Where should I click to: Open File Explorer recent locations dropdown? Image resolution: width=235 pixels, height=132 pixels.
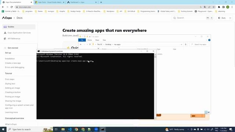tap(87, 44)
